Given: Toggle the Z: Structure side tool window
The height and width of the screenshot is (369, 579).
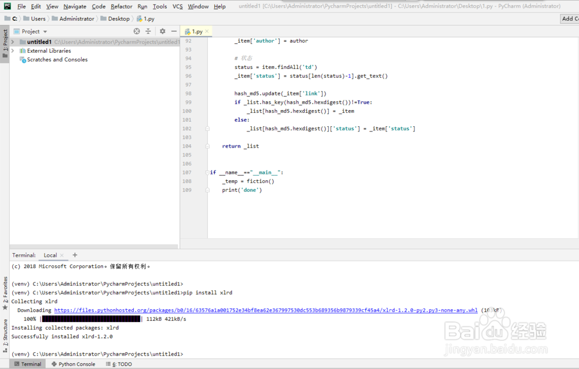Looking at the screenshot, I should click(x=5, y=335).
